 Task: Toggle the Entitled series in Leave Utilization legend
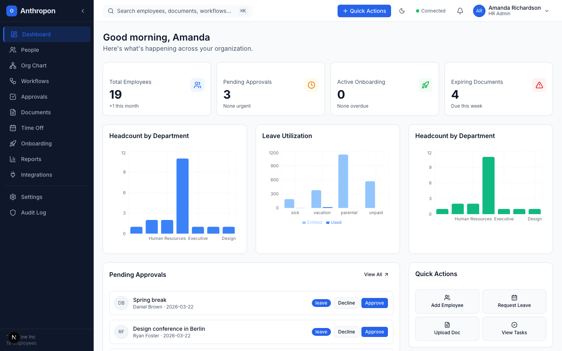click(x=312, y=222)
